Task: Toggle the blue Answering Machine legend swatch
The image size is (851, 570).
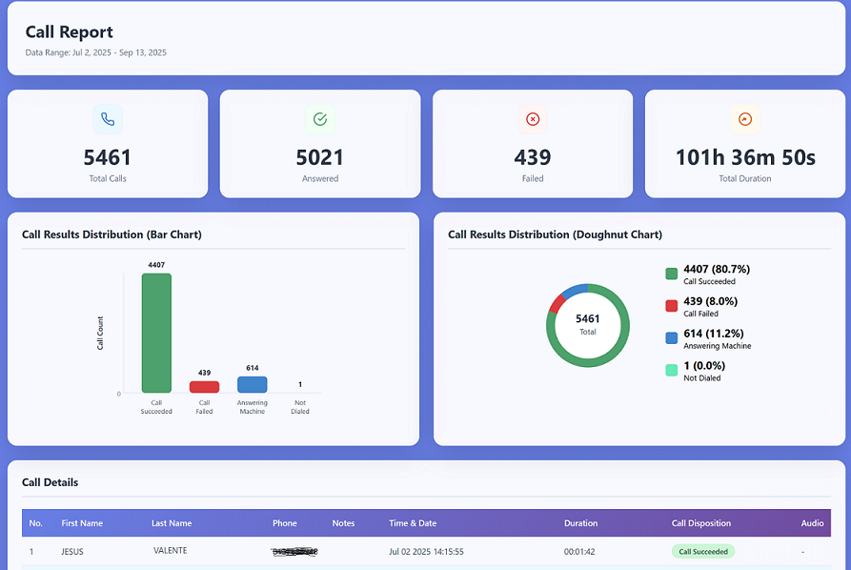Action: pyautogui.click(x=672, y=338)
